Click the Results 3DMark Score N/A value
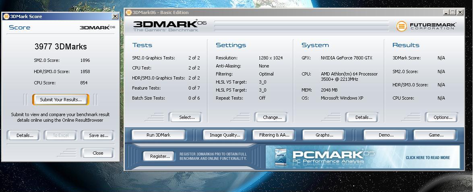Image resolution: width=473 pixels, height=192 pixels. 441,58
